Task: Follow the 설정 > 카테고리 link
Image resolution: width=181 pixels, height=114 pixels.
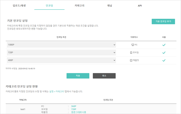Action: tap(57, 91)
